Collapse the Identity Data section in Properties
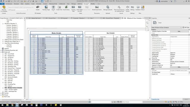This screenshot has width=190, height=107. [x=189, y=35]
